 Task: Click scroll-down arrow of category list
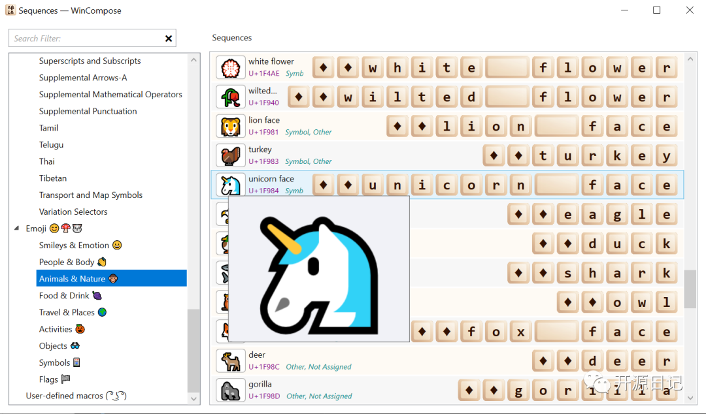click(x=193, y=399)
